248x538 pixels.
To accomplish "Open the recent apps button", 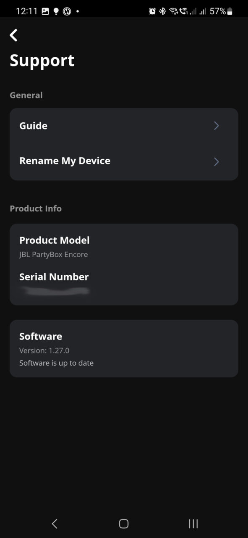I will click(x=193, y=523).
